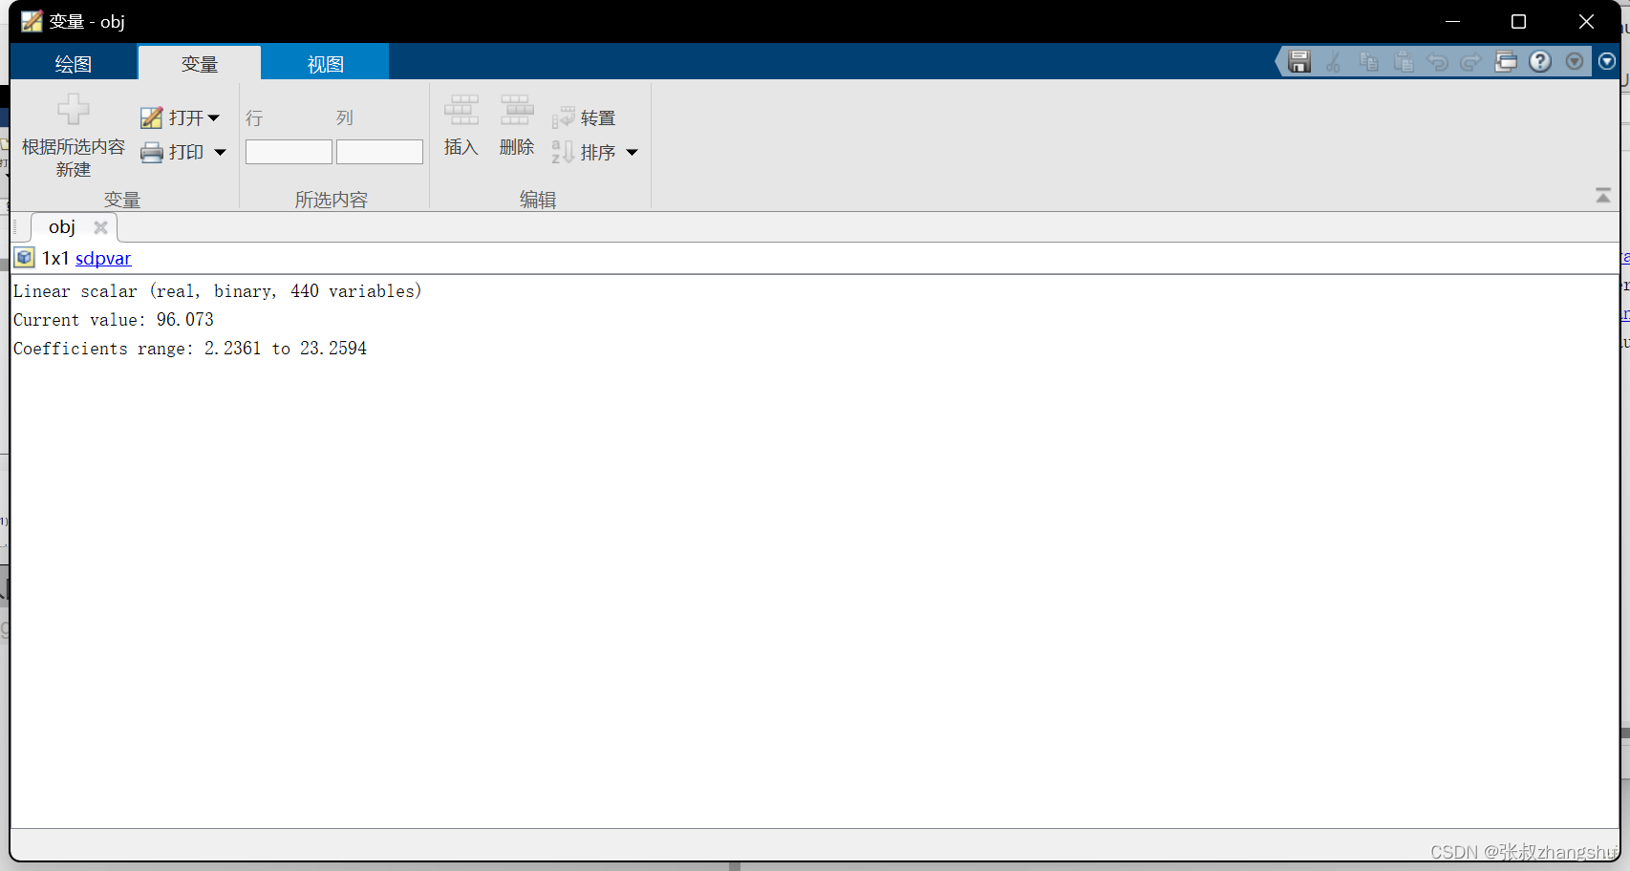Select the 插入 insert tool
Screen dimensions: 1630x871
[x=461, y=127]
